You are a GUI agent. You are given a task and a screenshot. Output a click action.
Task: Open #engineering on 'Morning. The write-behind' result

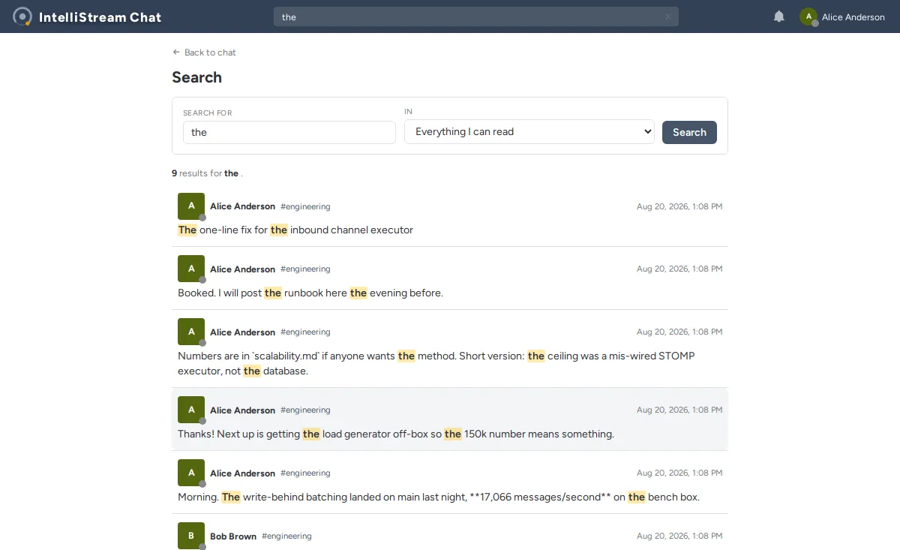click(305, 473)
